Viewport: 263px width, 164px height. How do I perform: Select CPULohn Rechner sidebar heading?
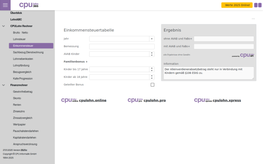(x=21, y=26)
